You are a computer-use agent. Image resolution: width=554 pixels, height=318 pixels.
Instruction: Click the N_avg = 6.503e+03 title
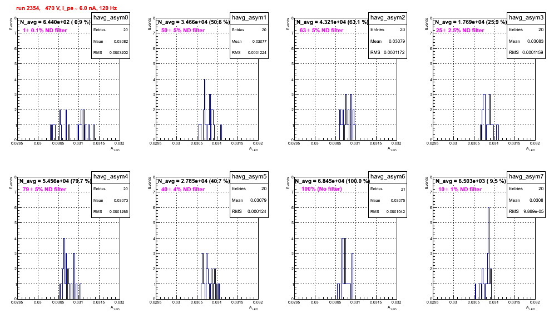[x=470, y=181]
